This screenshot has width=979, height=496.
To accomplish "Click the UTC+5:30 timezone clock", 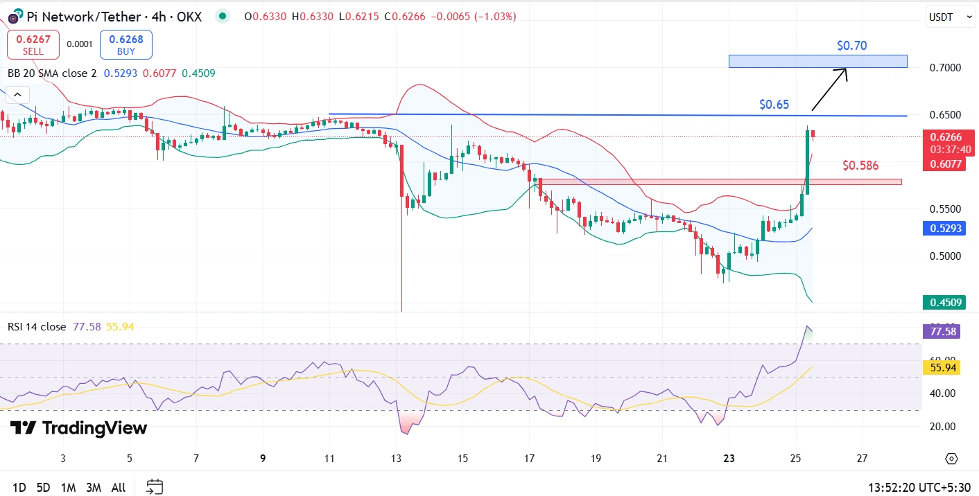I will [919, 487].
